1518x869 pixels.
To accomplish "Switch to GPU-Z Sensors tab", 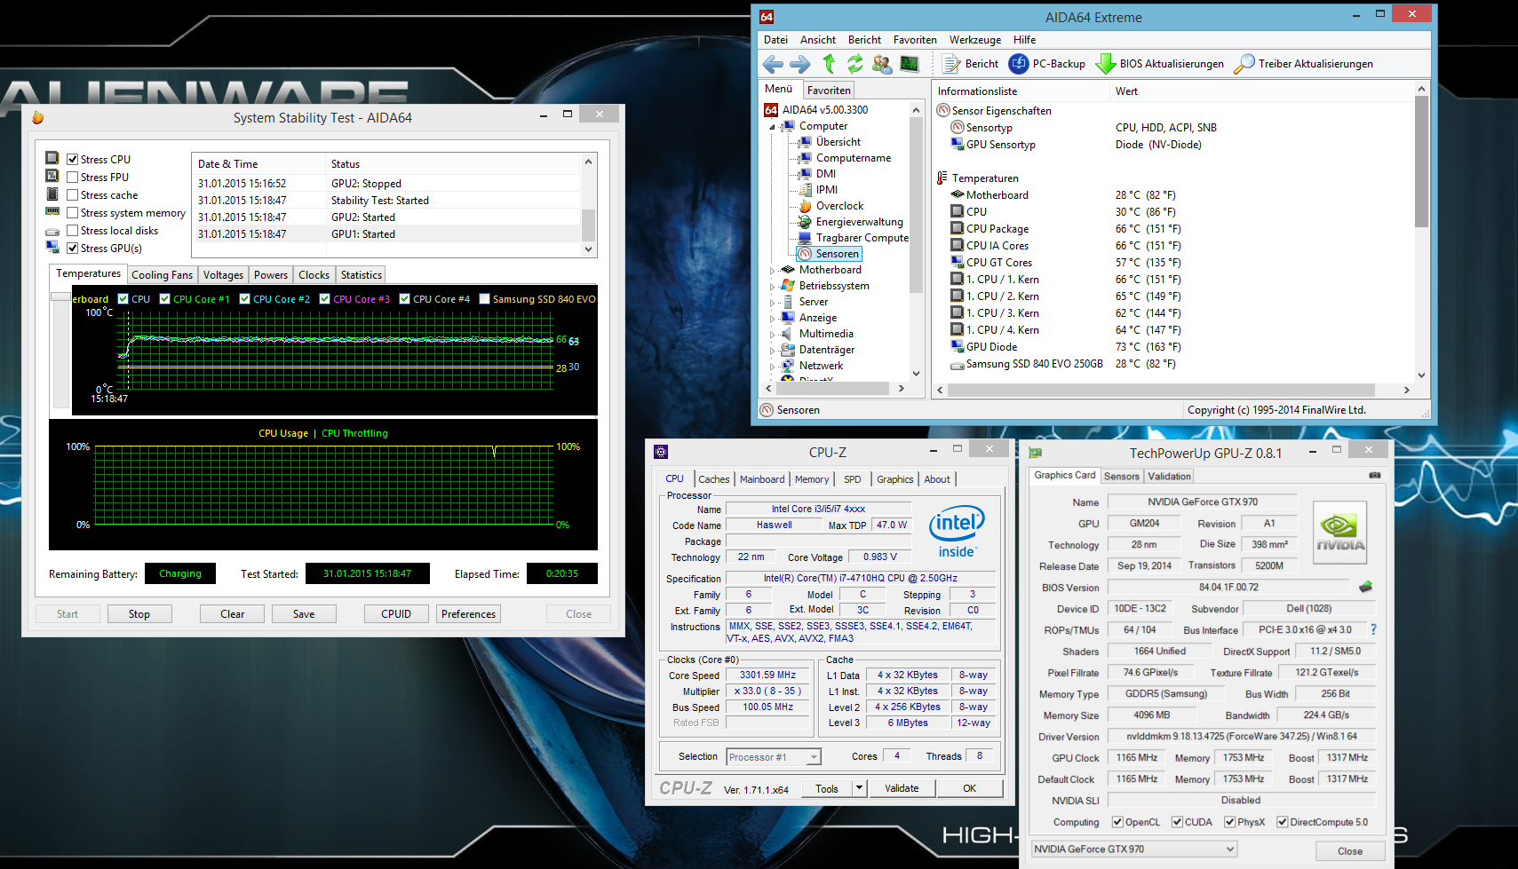I will click(1121, 477).
